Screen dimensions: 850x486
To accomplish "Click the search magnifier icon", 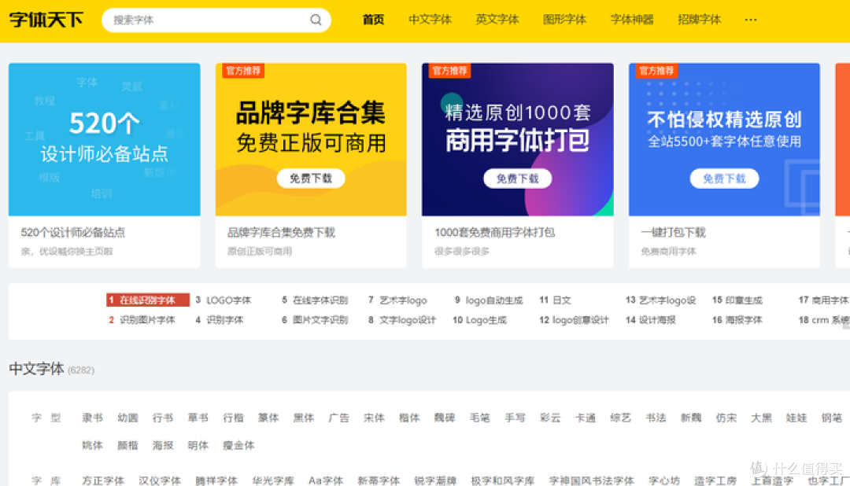I will (x=316, y=20).
